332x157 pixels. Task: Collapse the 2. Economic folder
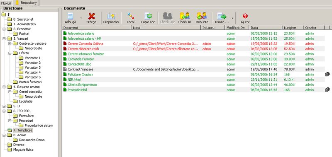point(4,29)
